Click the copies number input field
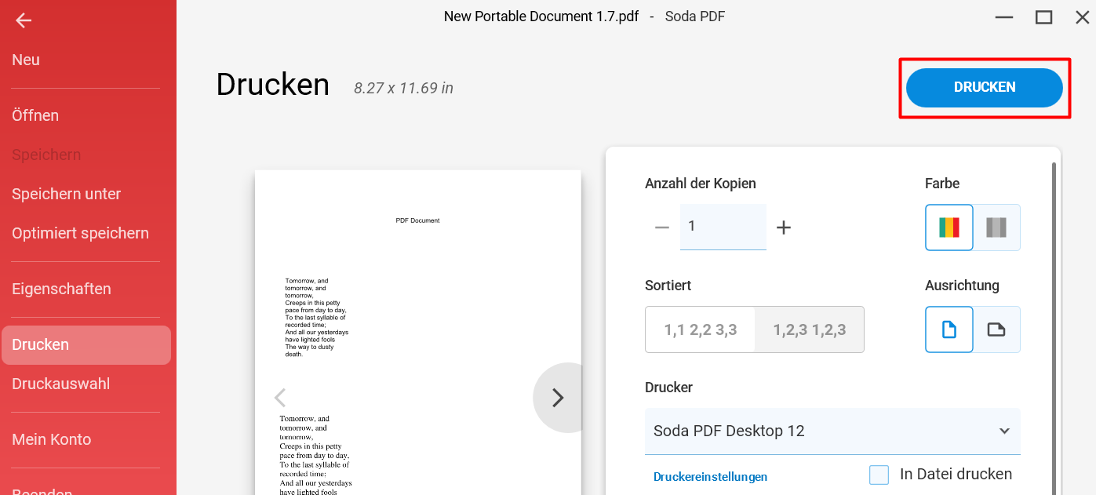The width and height of the screenshot is (1096, 495). click(x=723, y=227)
